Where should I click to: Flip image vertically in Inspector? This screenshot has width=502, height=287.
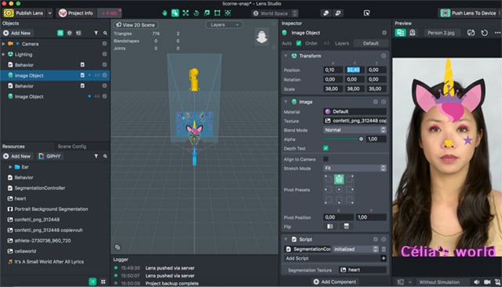click(346, 227)
